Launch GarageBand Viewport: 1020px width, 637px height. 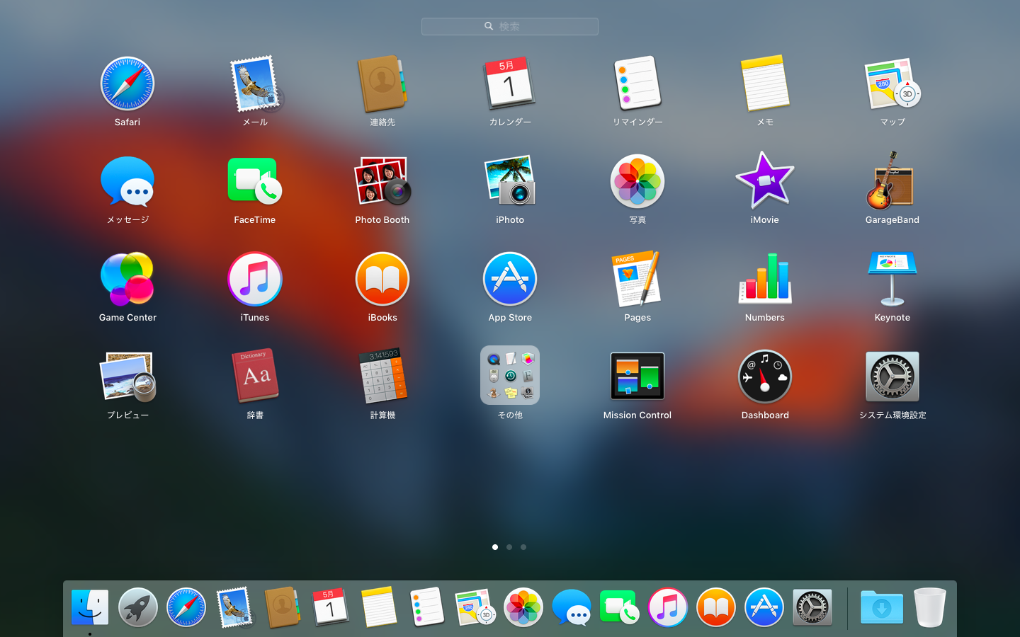892,180
